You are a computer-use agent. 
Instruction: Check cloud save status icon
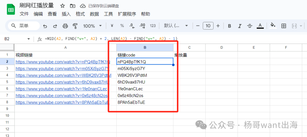coord(83,6)
